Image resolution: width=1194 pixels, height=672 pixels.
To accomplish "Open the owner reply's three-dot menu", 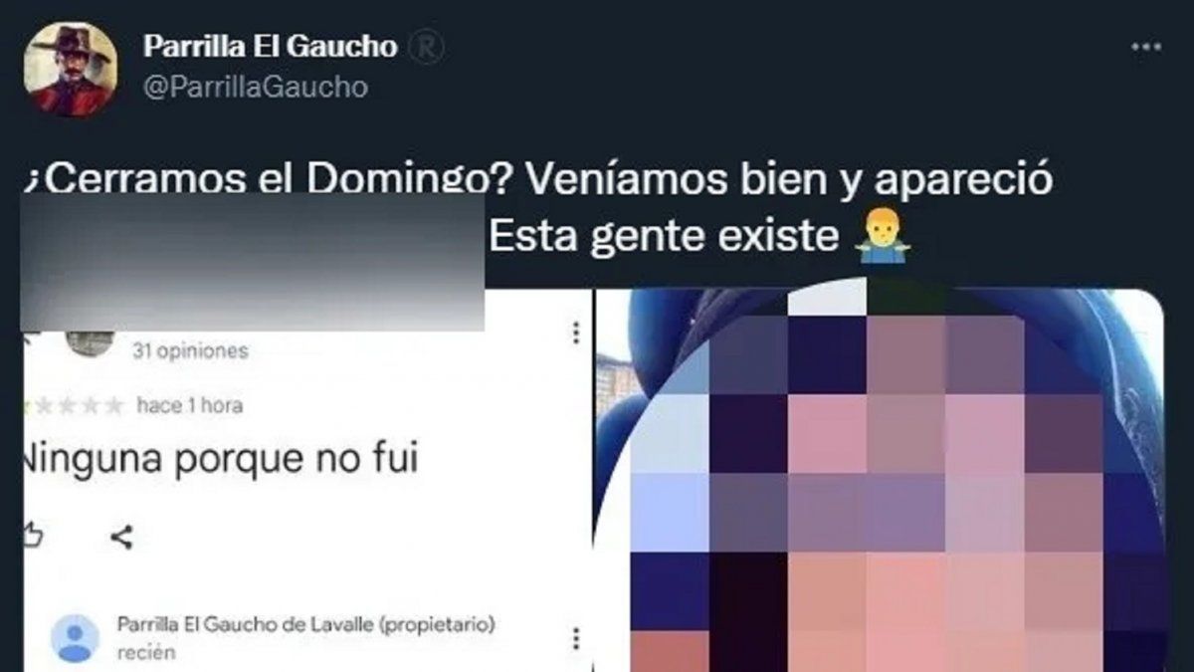I will [x=575, y=637].
